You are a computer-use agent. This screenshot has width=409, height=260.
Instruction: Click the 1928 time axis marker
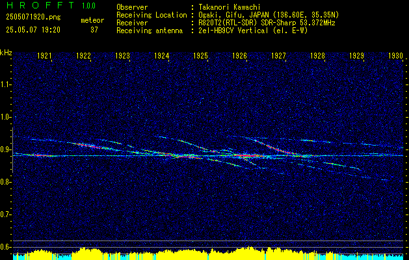(318, 55)
